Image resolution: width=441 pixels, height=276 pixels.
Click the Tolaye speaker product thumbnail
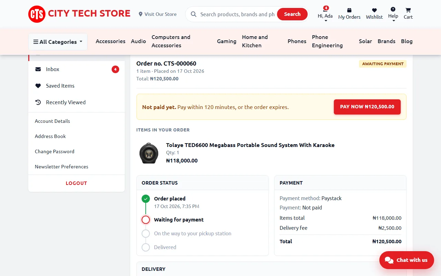(x=149, y=153)
